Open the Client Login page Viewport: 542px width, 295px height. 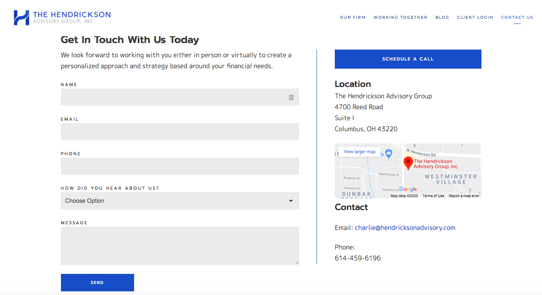[x=475, y=17]
